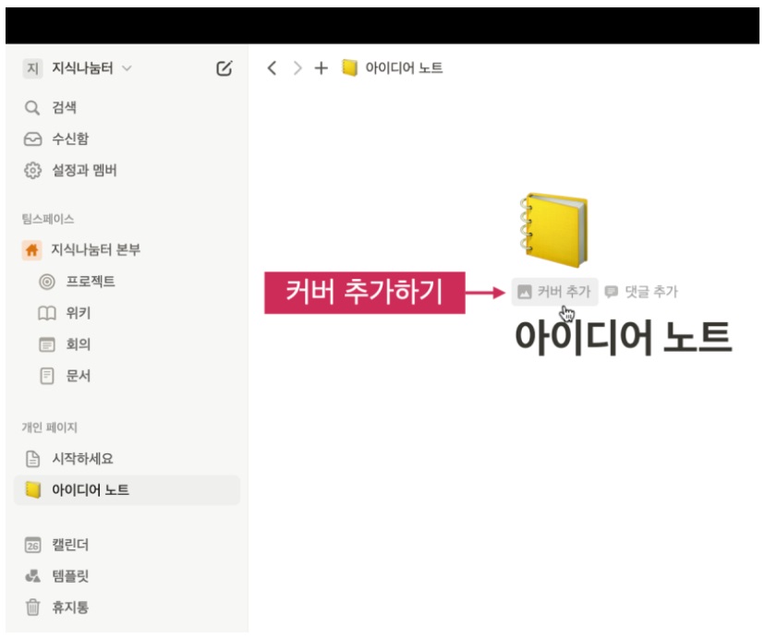Go forward with the right arrow
765x638 pixels.
(x=297, y=68)
